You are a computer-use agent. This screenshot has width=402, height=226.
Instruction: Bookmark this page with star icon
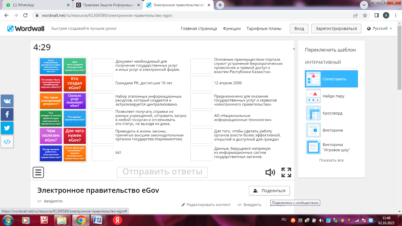click(365, 15)
